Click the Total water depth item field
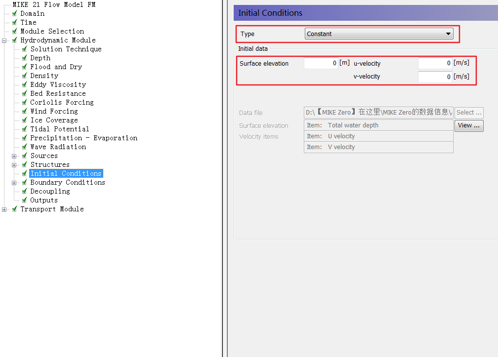 [378, 125]
